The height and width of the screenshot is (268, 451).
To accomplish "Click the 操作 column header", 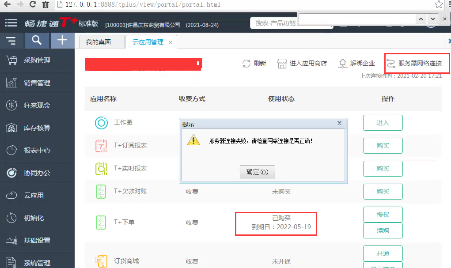I will [x=388, y=99].
